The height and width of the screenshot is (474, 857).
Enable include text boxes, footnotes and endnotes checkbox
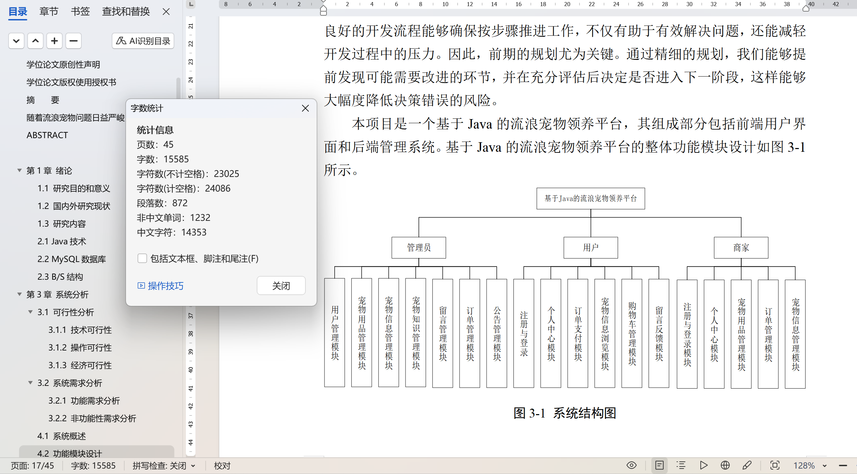142,259
